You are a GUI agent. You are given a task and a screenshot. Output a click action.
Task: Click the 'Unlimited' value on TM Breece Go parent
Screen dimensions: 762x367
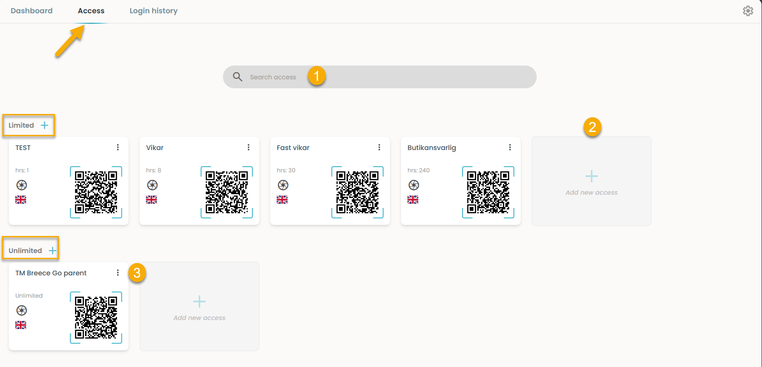point(29,296)
